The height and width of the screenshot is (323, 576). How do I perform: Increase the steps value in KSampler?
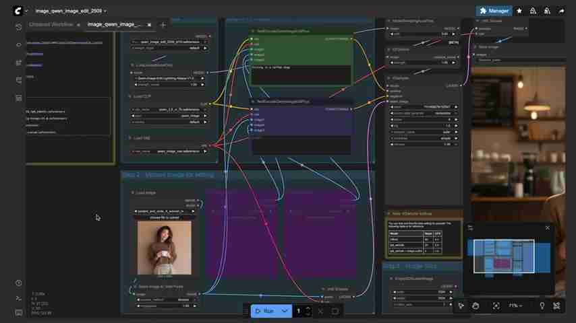click(456, 120)
